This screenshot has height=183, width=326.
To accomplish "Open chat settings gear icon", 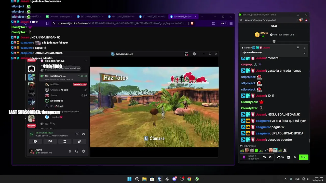I will [295, 157].
